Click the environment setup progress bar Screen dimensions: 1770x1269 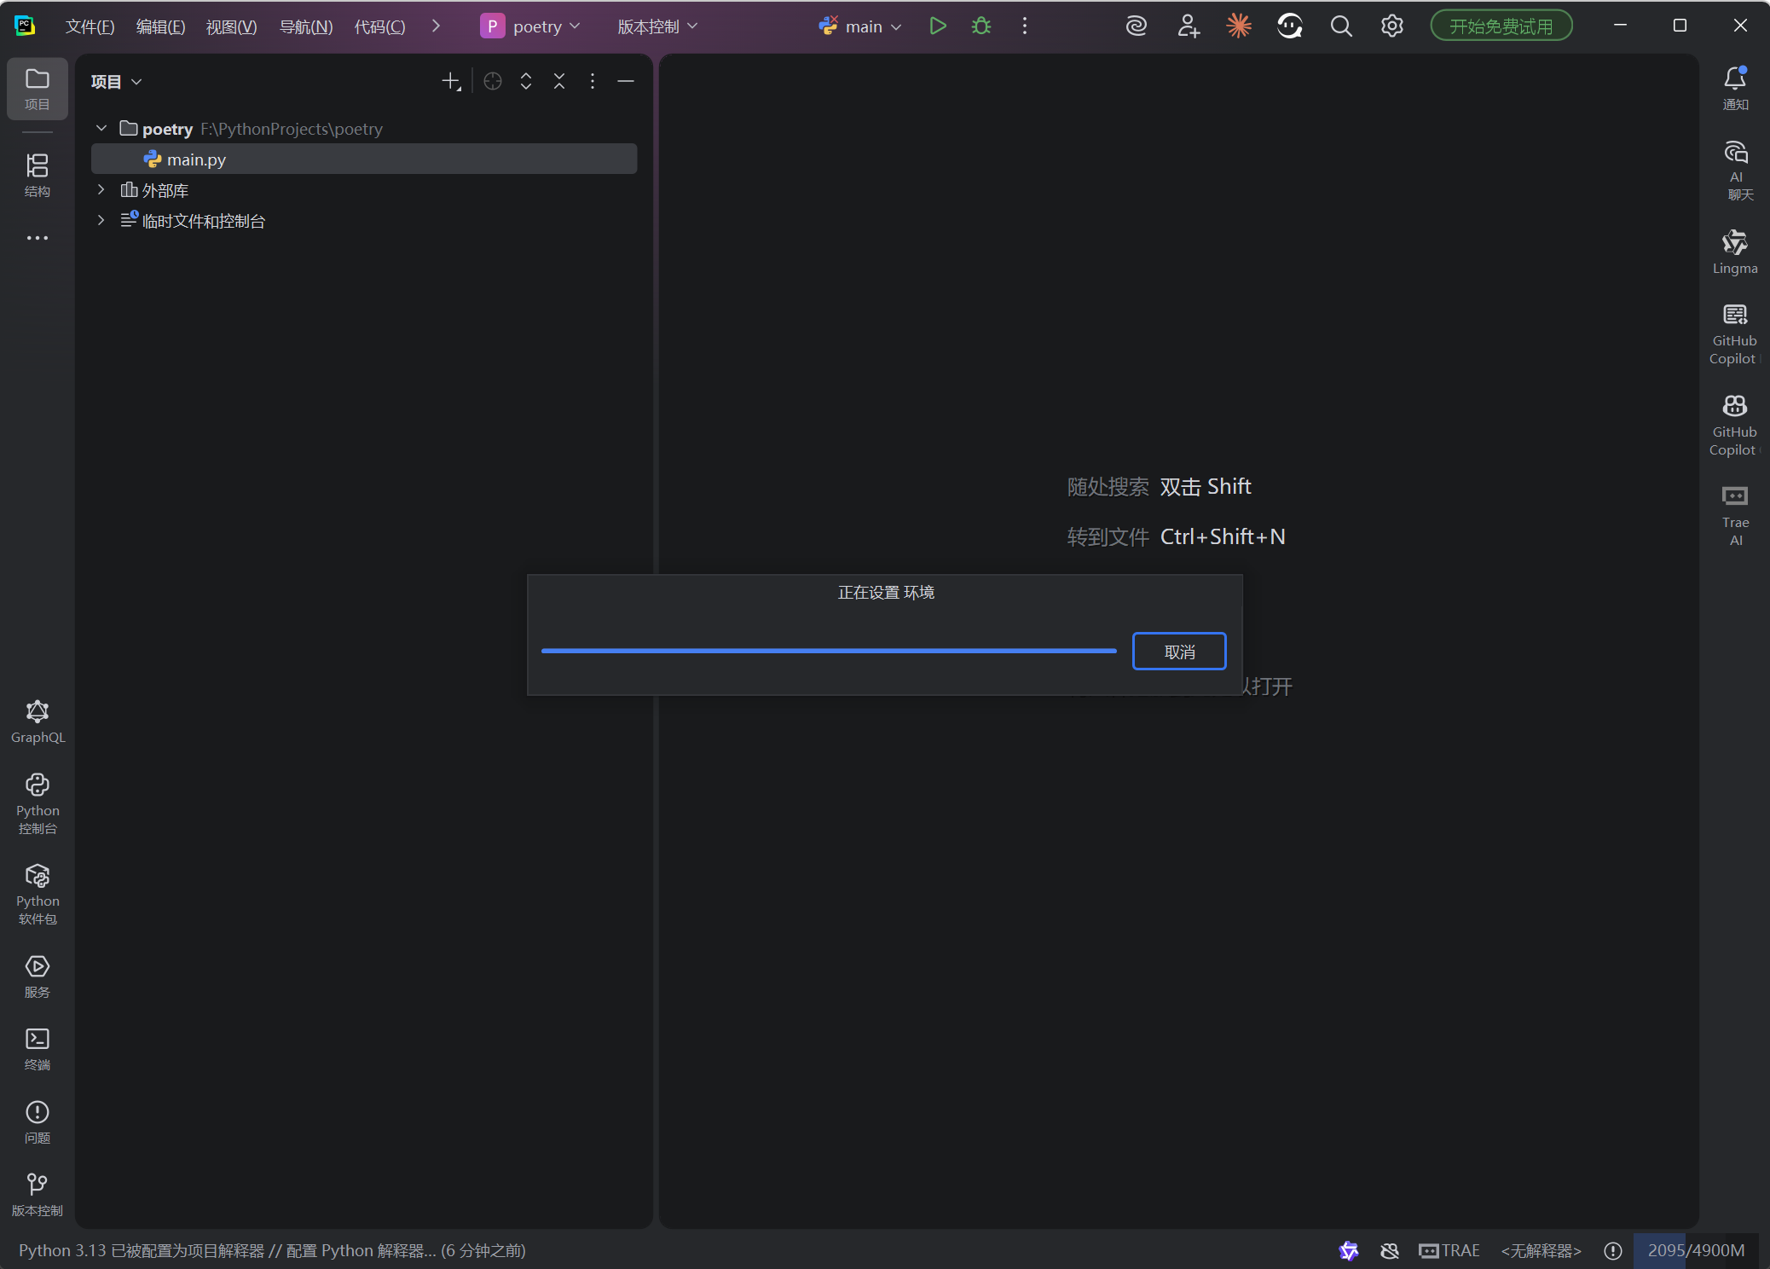pos(828,651)
